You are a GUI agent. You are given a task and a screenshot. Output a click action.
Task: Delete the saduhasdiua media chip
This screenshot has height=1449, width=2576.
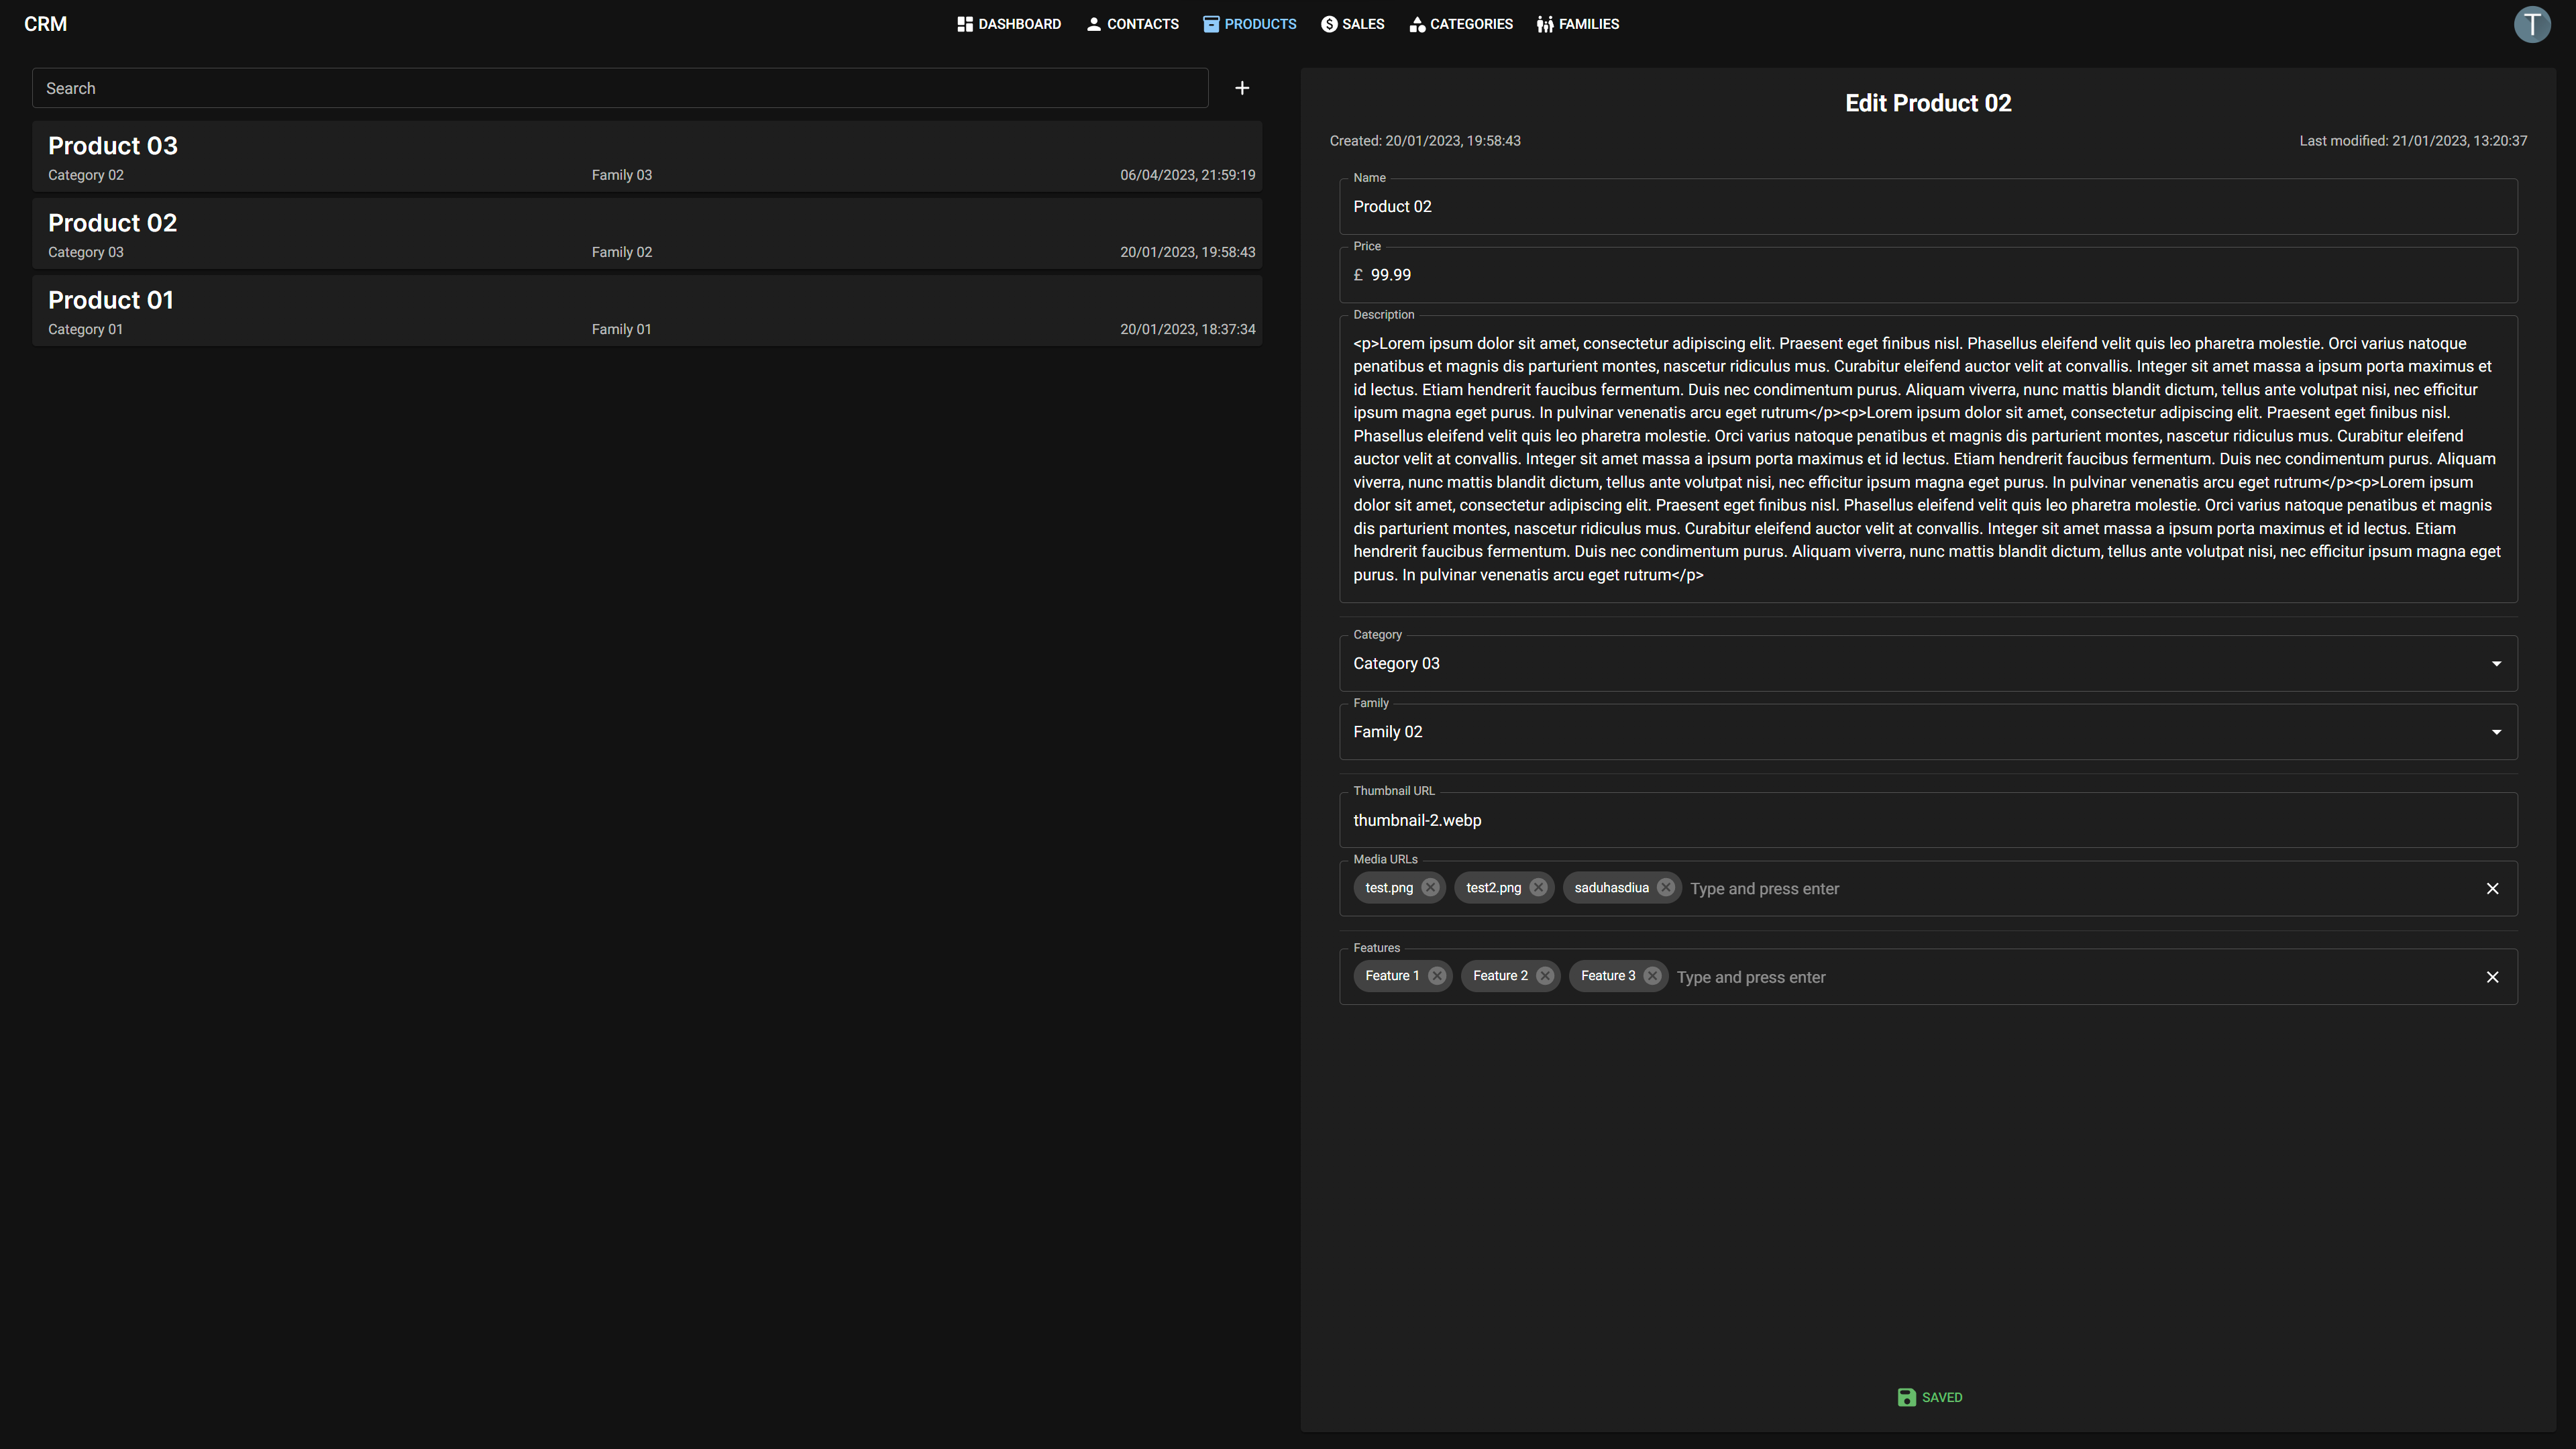coord(1666,887)
